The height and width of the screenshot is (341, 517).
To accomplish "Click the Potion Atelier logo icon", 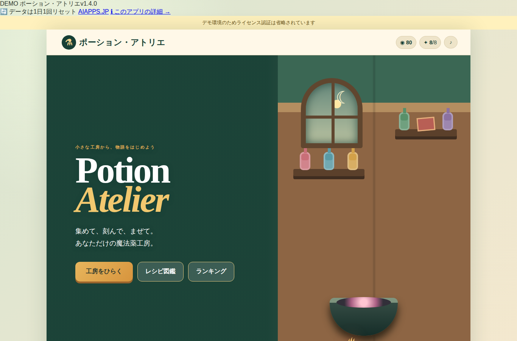I will 69,42.
